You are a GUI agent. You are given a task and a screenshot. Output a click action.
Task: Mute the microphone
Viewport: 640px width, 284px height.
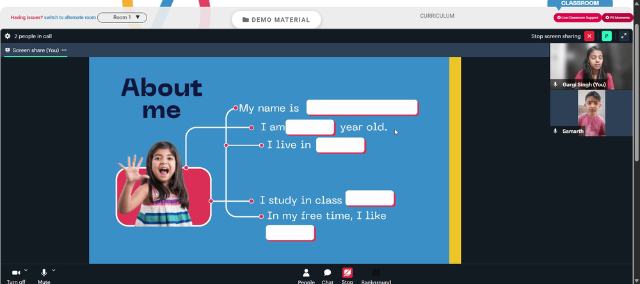[44, 273]
